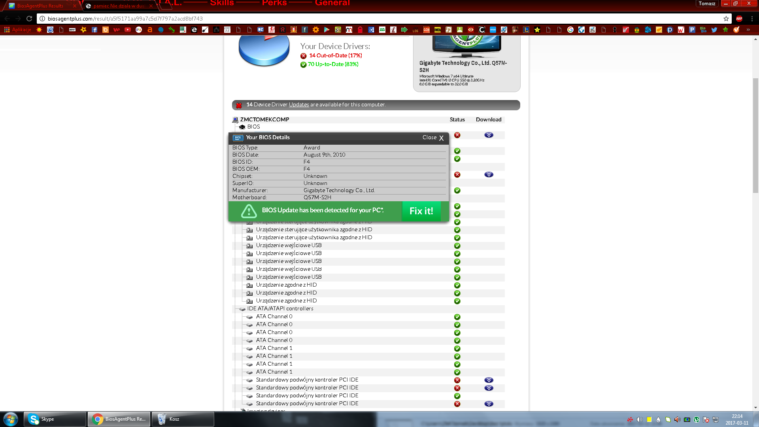View site information icon in address bar
Image resolution: width=759 pixels, height=427 pixels.
(x=42, y=19)
